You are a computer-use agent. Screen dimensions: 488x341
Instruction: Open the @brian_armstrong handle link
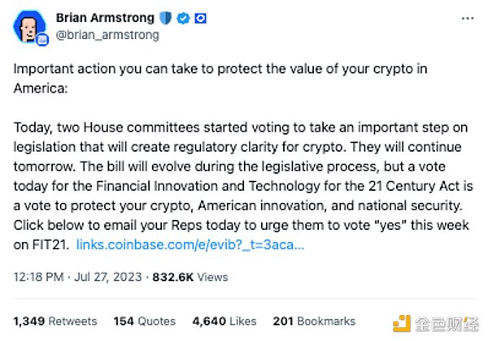coord(107,35)
